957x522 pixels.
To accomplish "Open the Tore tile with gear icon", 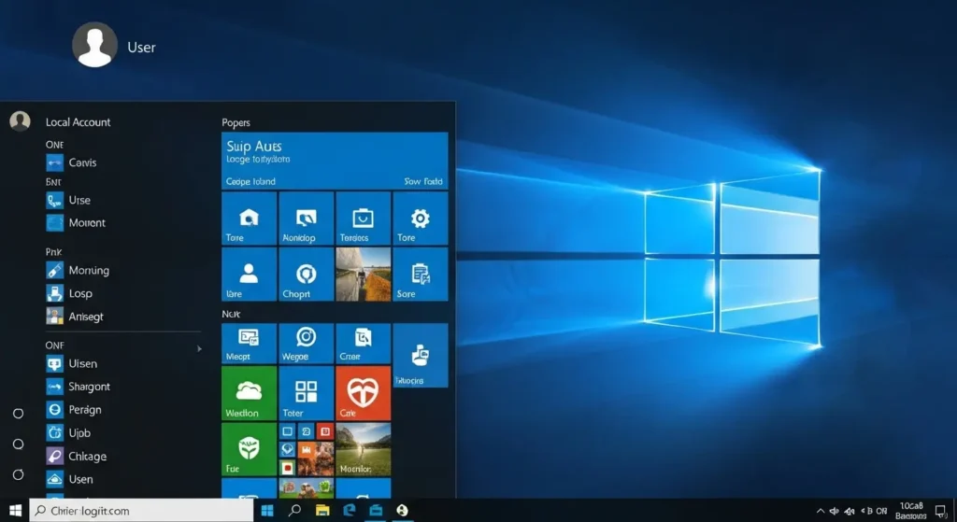I will pos(421,219).
